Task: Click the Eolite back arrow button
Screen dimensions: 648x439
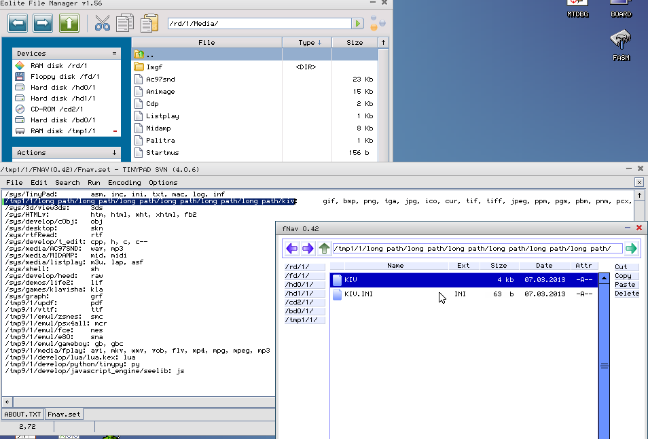Action: click(x=18, y=24)
